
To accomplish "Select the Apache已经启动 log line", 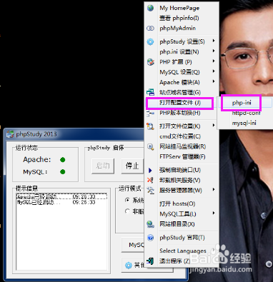I will 61,196.
